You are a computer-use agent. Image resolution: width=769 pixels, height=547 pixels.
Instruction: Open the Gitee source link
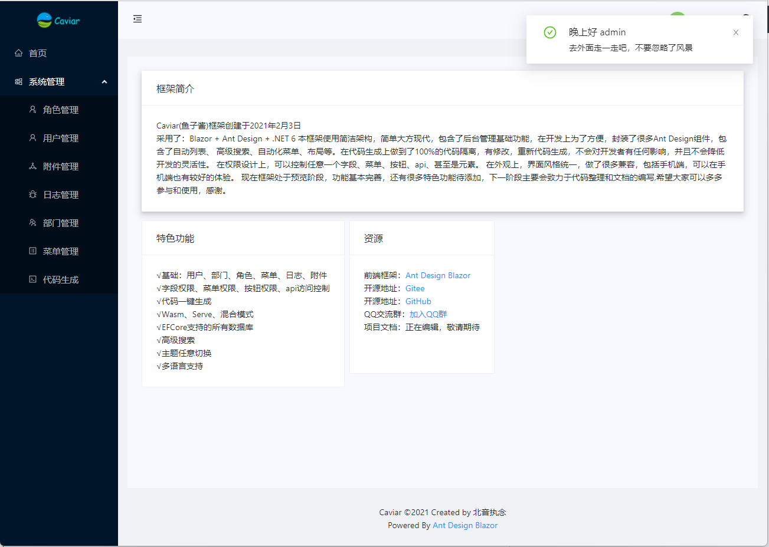415,288
